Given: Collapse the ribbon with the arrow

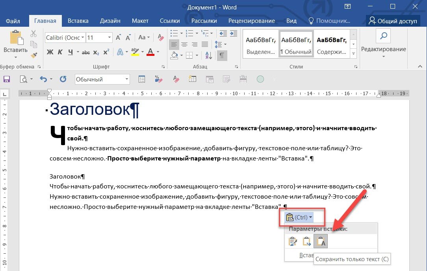Looking at the screenshot, I should click(420, 66).
